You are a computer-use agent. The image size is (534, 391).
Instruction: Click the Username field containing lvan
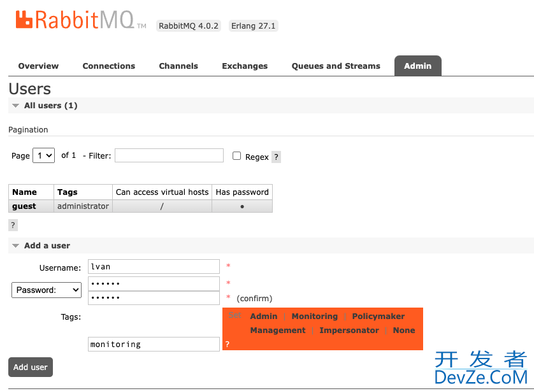point(154,266)
